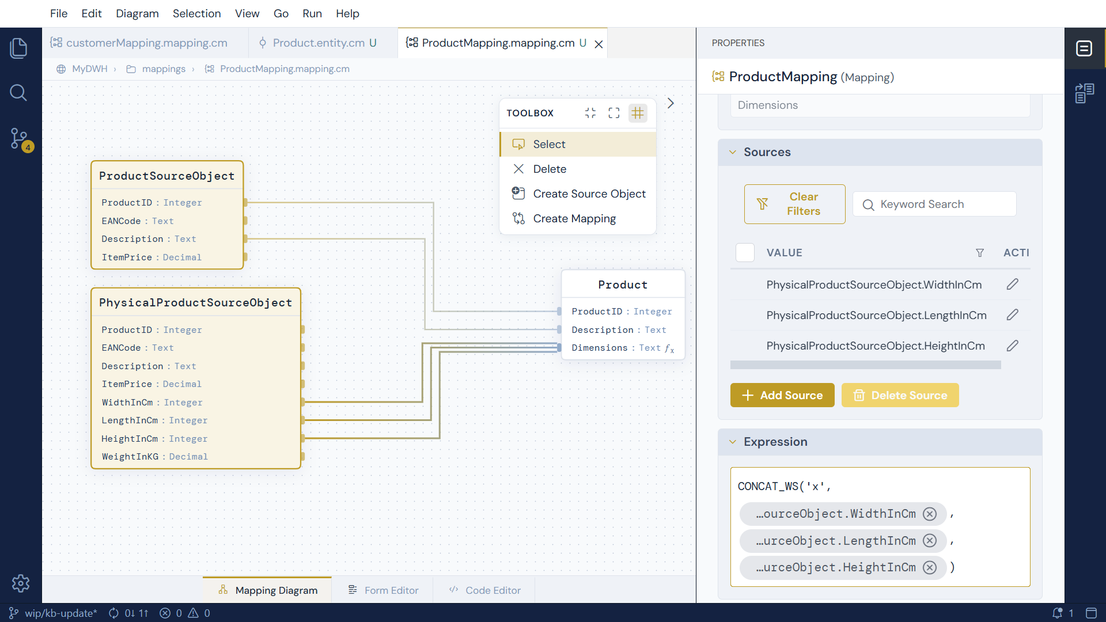
Task: Click the Add Source button
Action: coord(782,395)
